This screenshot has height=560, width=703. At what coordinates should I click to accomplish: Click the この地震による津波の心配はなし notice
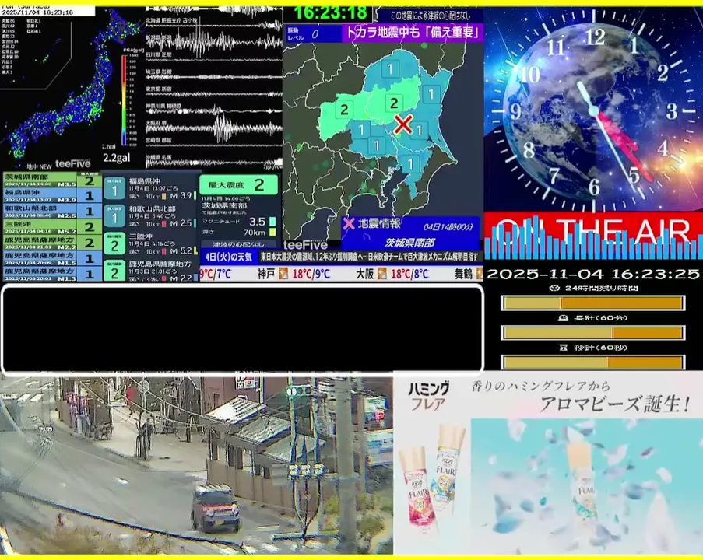coord(430,16)
